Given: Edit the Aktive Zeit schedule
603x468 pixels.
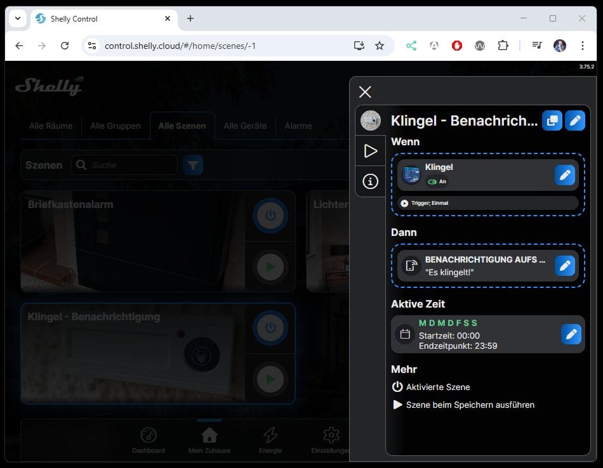Looking at the screenshot, I should pyautogui.click(x=571, y=334).
